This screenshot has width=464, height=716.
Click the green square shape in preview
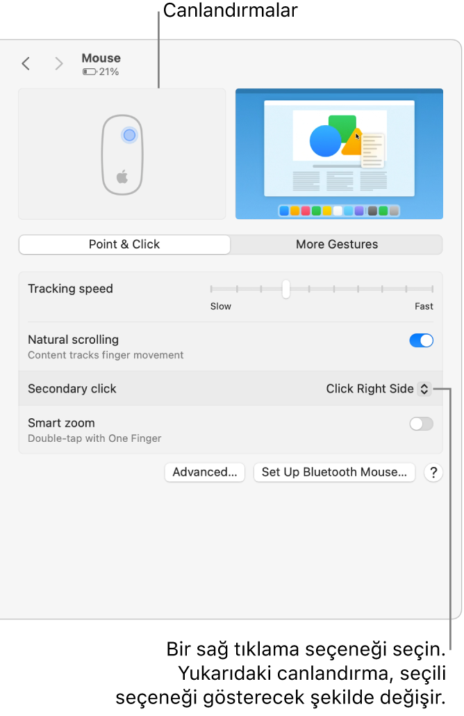point(342,128)
